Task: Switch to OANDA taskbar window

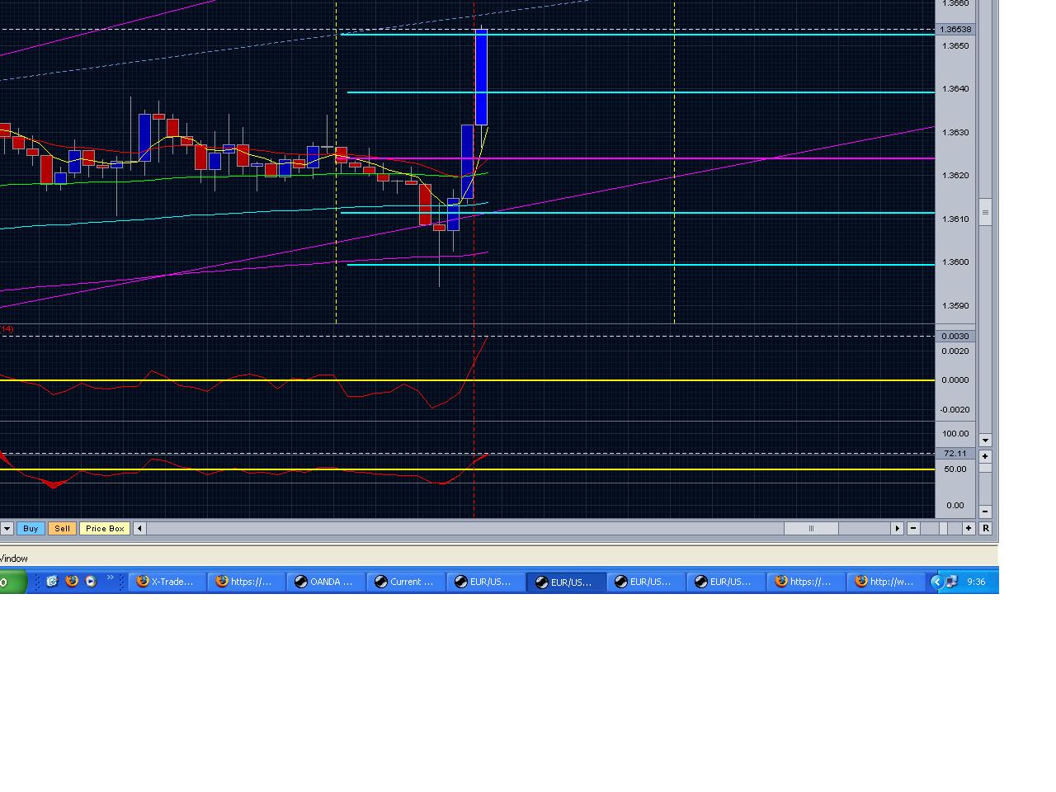Action: point(324,582)
